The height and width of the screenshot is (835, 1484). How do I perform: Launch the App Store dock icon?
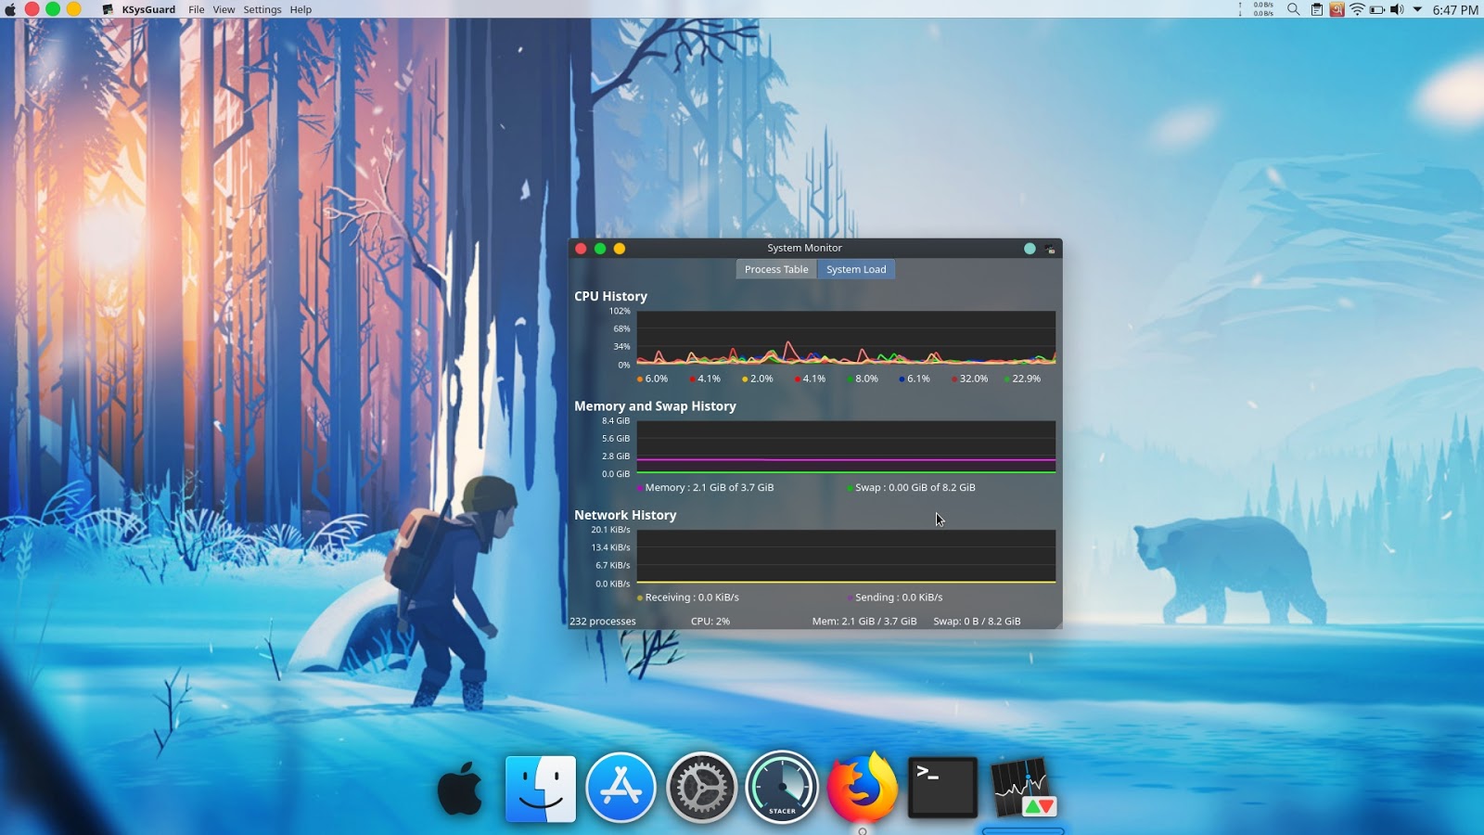620,789
